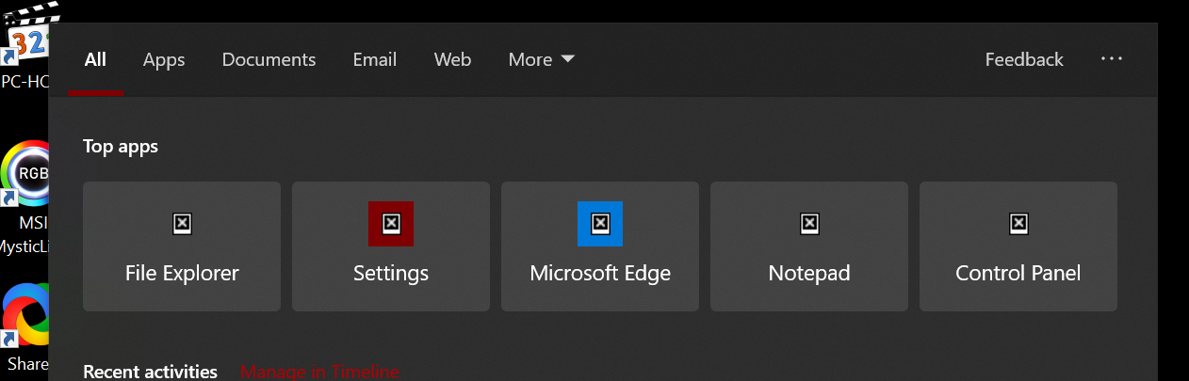Open the Microsoft Edge tile
Viewport: 1189px width, 381px height.
point(600,246)
